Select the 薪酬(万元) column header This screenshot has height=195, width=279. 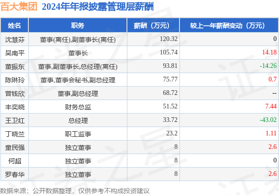[153, 26]
